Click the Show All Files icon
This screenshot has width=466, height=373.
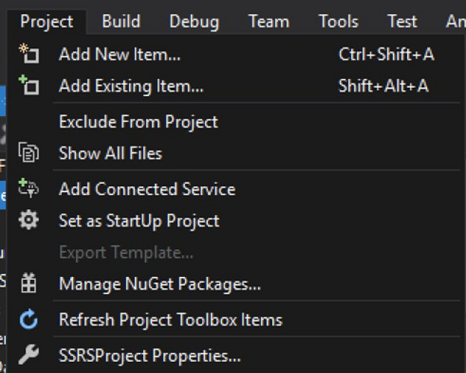(x=28, y=153)
